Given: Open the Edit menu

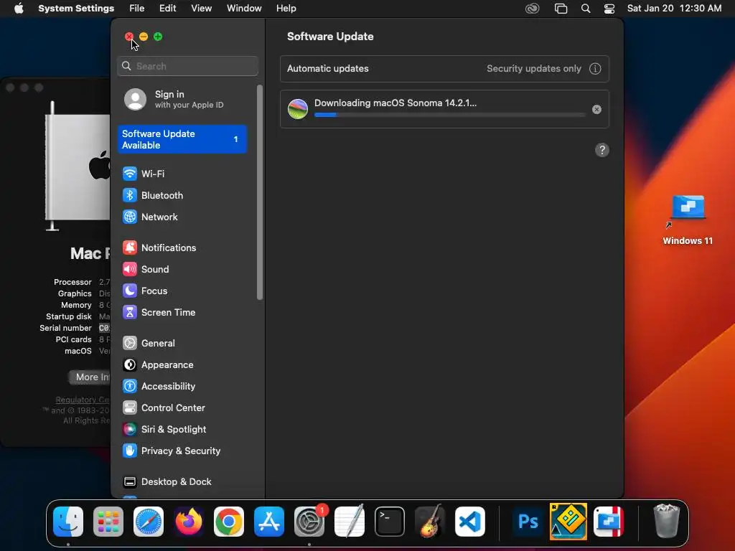Looking at the screenshot, I should point(167,9).
